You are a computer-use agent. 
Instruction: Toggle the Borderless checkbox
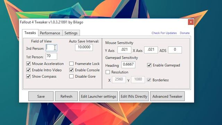[149, 80]
